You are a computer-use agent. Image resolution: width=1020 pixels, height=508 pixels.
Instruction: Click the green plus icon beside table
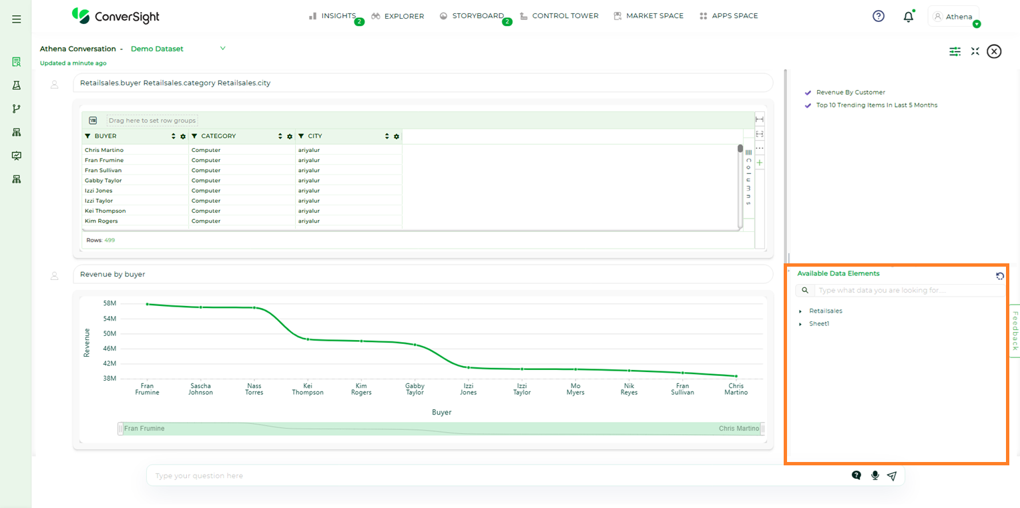tap(760, 163)
